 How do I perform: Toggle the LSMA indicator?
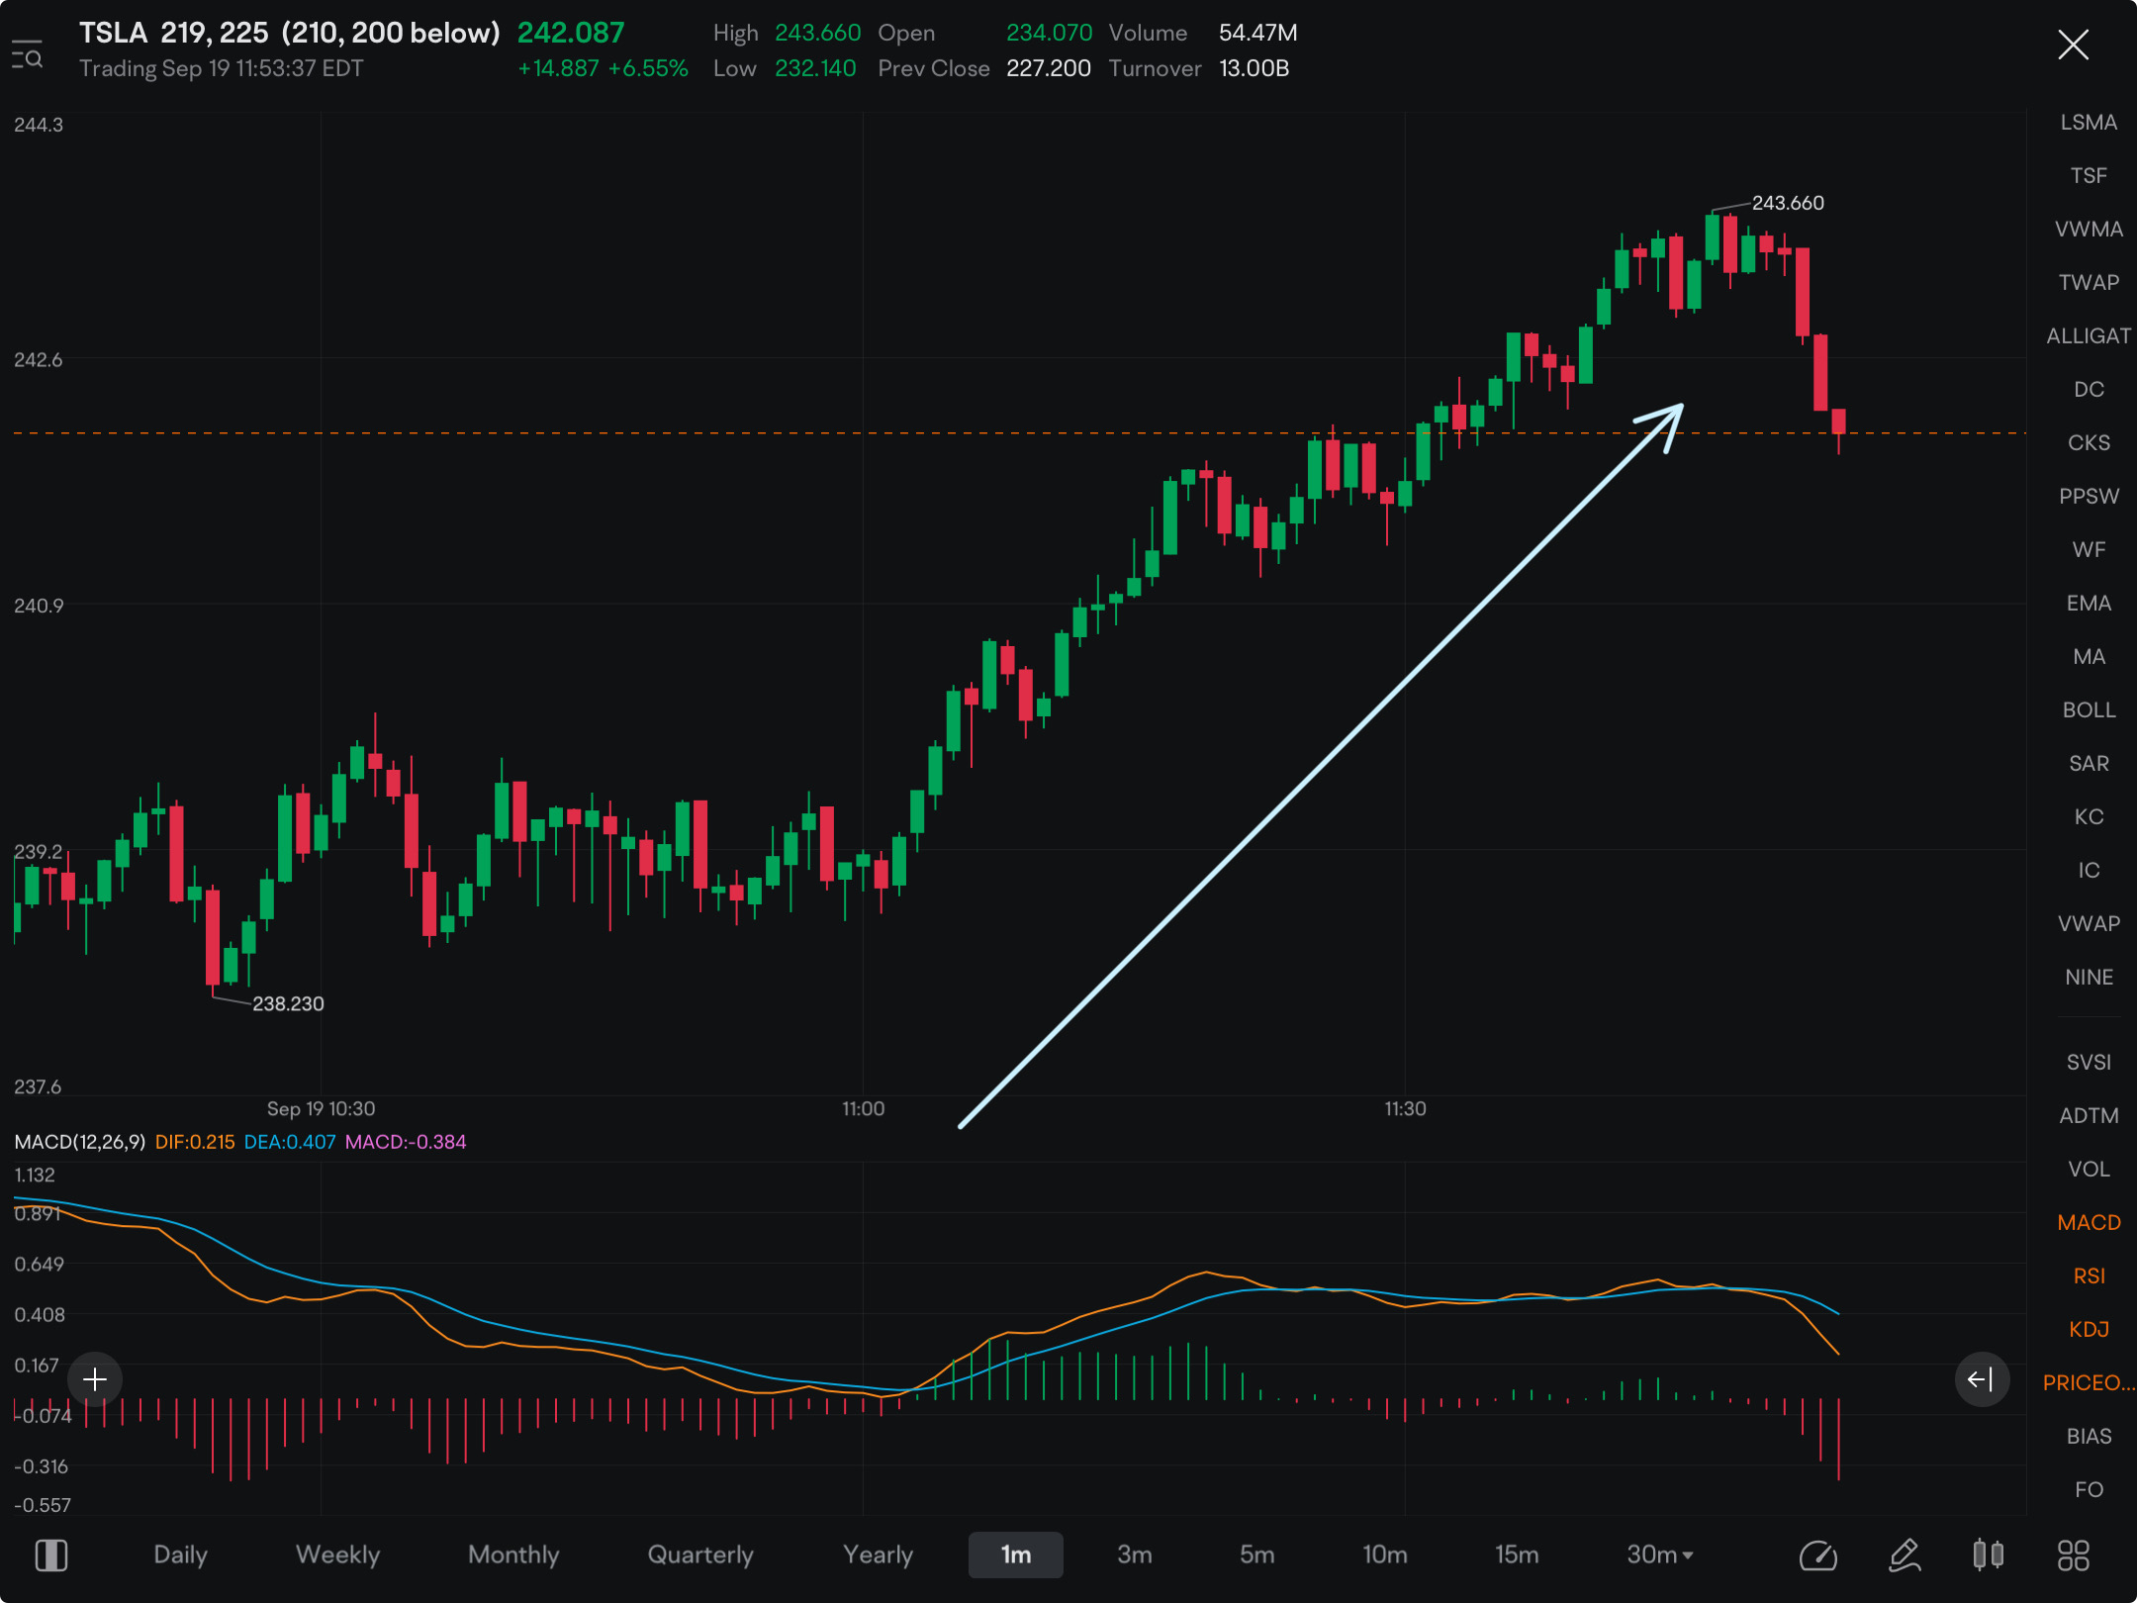[x=2089, y=123]
